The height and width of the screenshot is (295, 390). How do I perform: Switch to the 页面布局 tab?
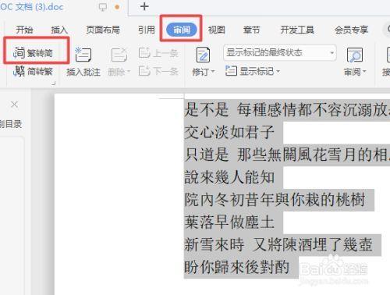pos(103,30)
